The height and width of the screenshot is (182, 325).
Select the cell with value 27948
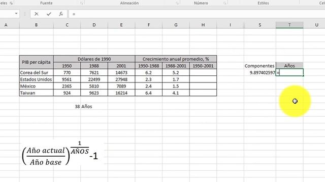[x=121, y=79]
